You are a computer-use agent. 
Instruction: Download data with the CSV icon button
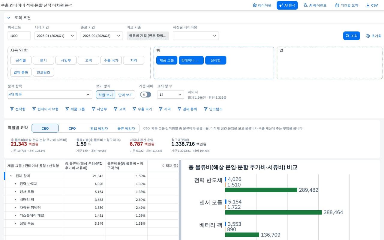click(372, 5)
